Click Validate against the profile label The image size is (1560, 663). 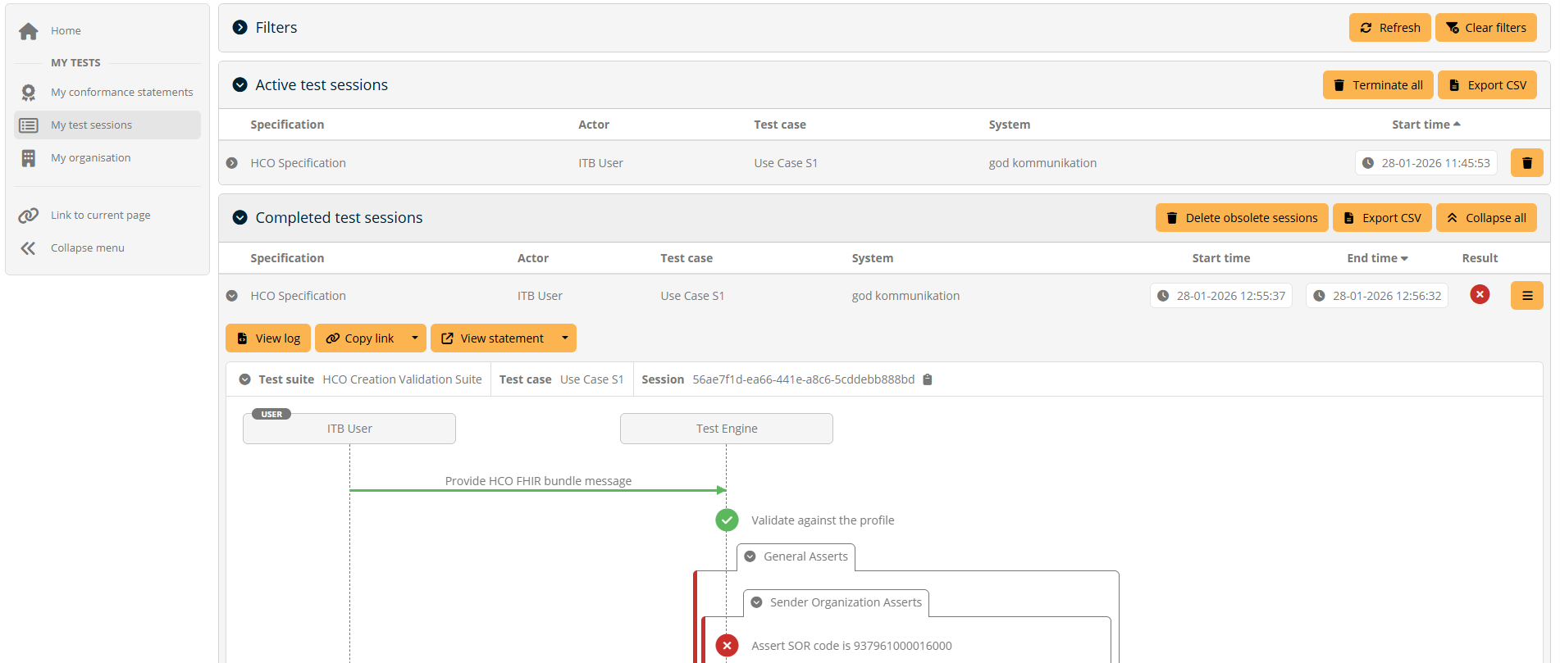pos(823,520)
